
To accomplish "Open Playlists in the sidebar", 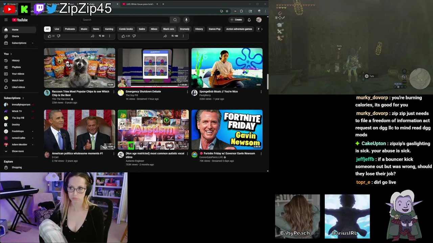I will (19, 67).
